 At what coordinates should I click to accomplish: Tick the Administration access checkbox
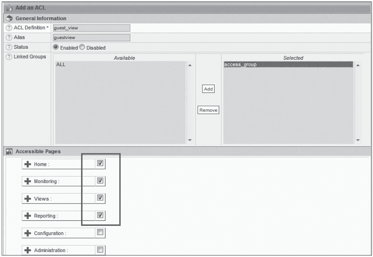coord(100,250)
